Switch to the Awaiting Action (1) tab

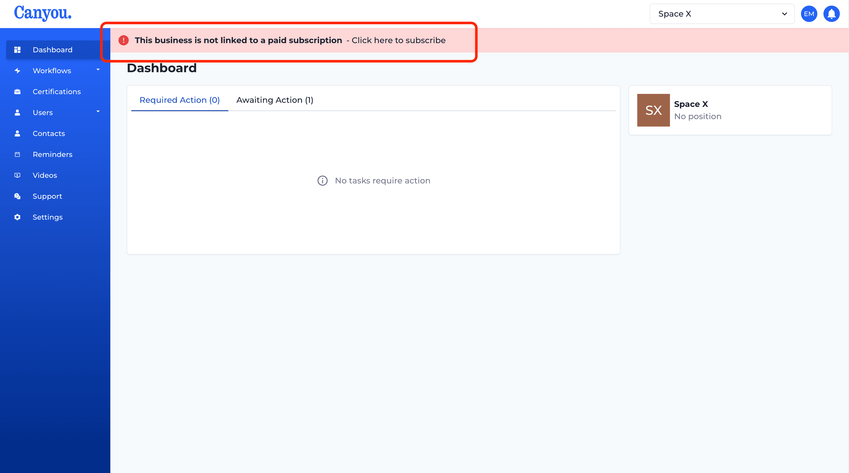275,100
